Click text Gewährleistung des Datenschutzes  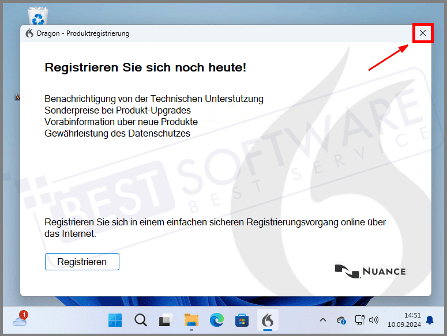(117, 133)
